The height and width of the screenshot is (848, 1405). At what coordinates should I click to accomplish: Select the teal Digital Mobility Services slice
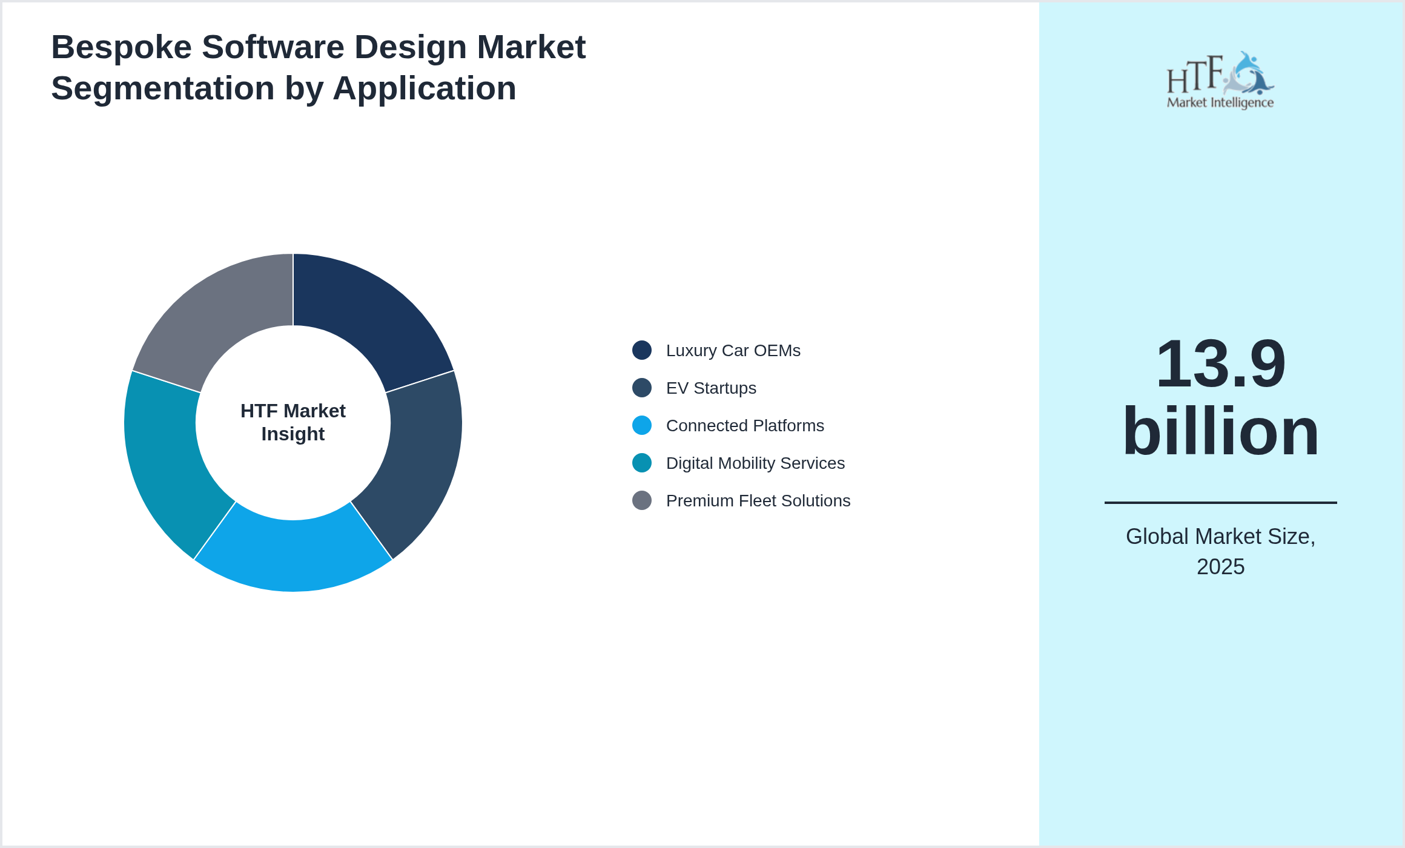[166, 464]
